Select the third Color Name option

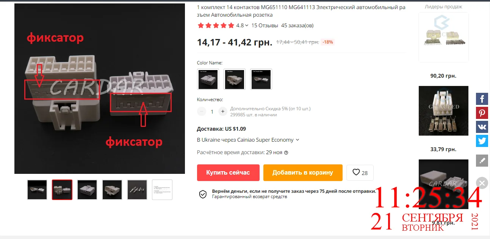point(261,79)
